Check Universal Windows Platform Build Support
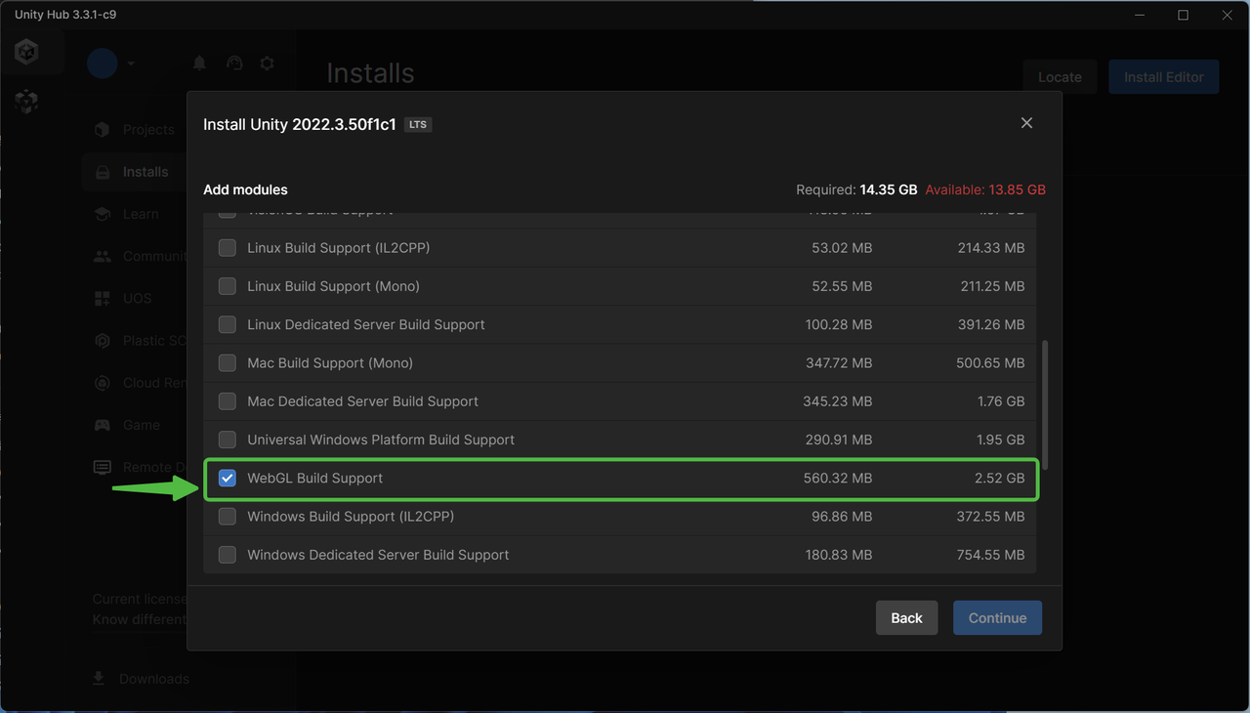 pos(227,439)
